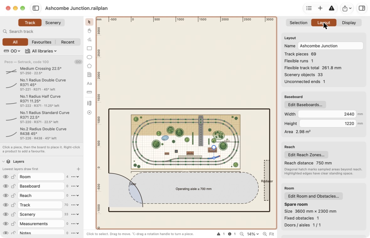
Task: Click the error count in the status bar
Action: [x=232, y=234]
